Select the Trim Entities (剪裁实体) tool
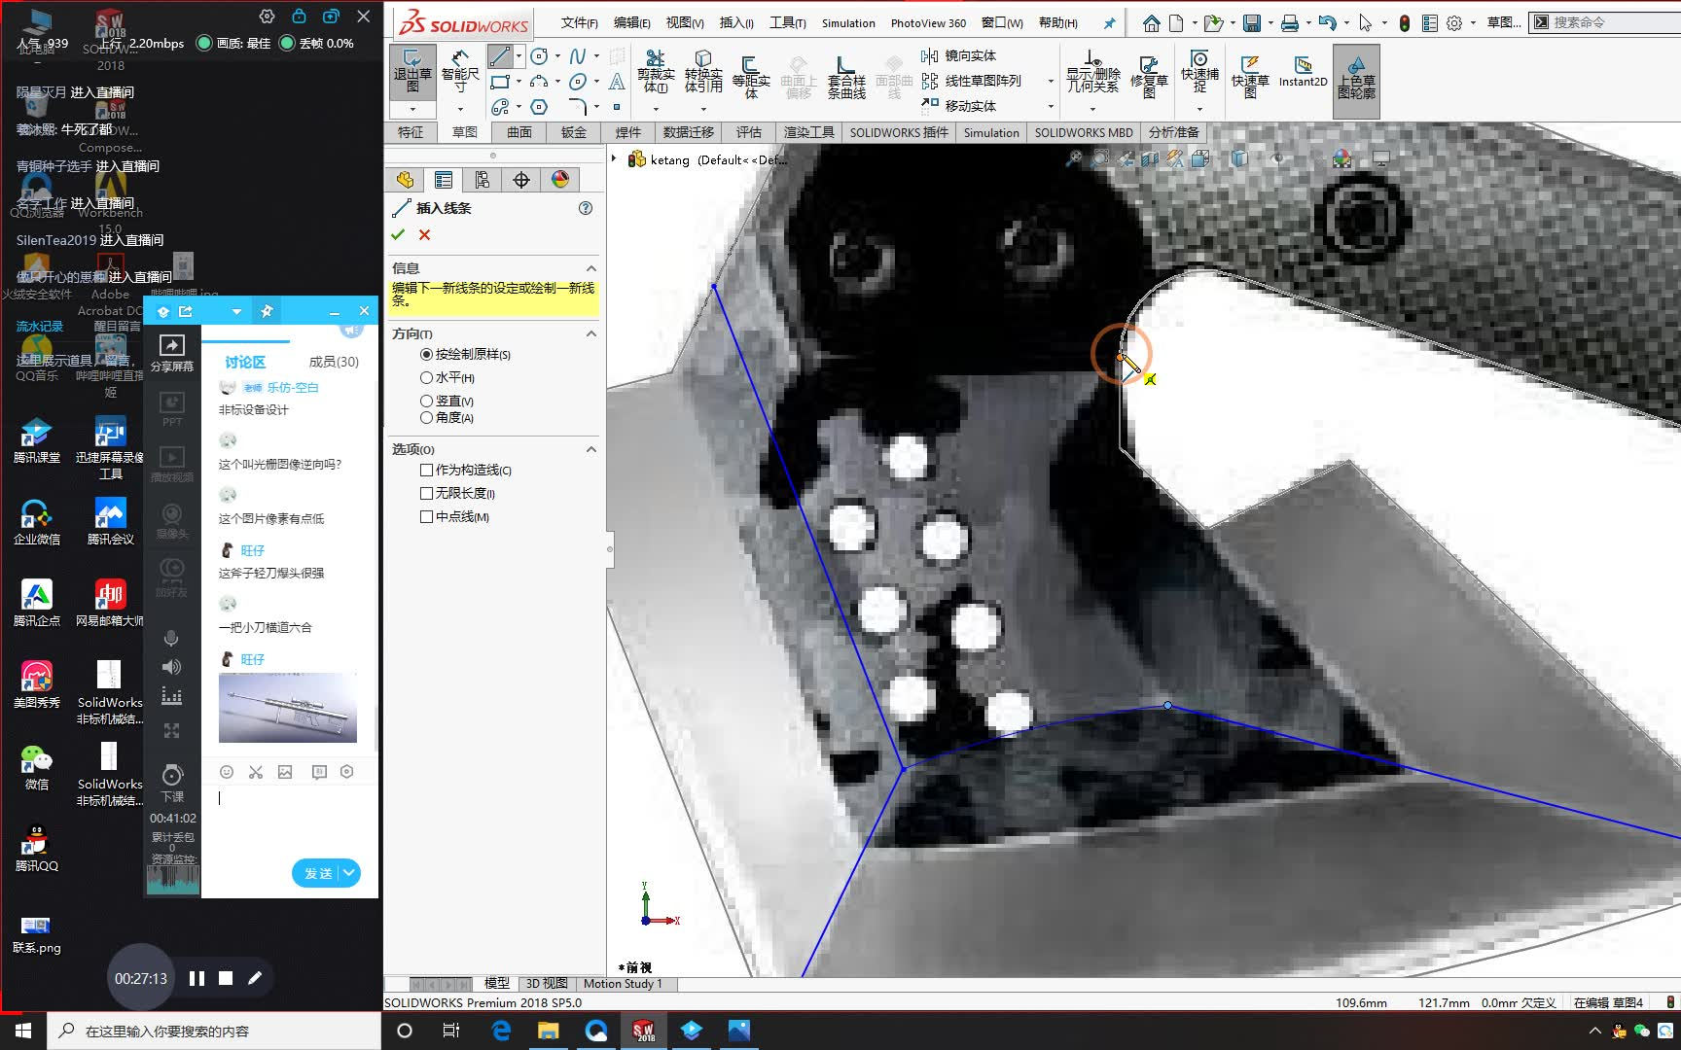 tap(656, 73)
